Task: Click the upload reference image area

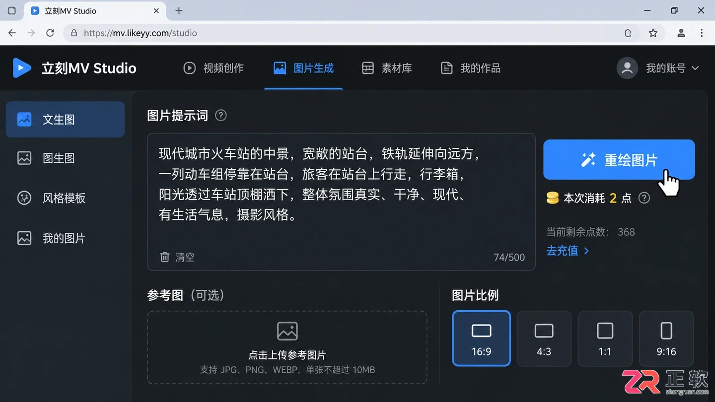Action: tap(287, 347)
